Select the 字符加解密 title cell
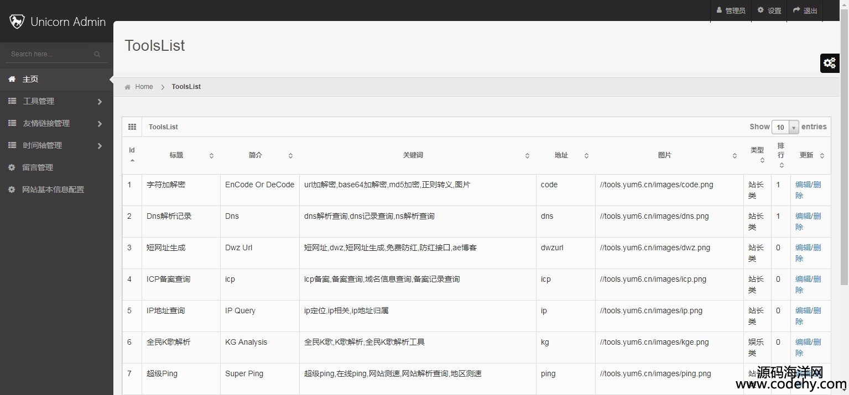This screenshot has width=849, height=395. (181, 190)
